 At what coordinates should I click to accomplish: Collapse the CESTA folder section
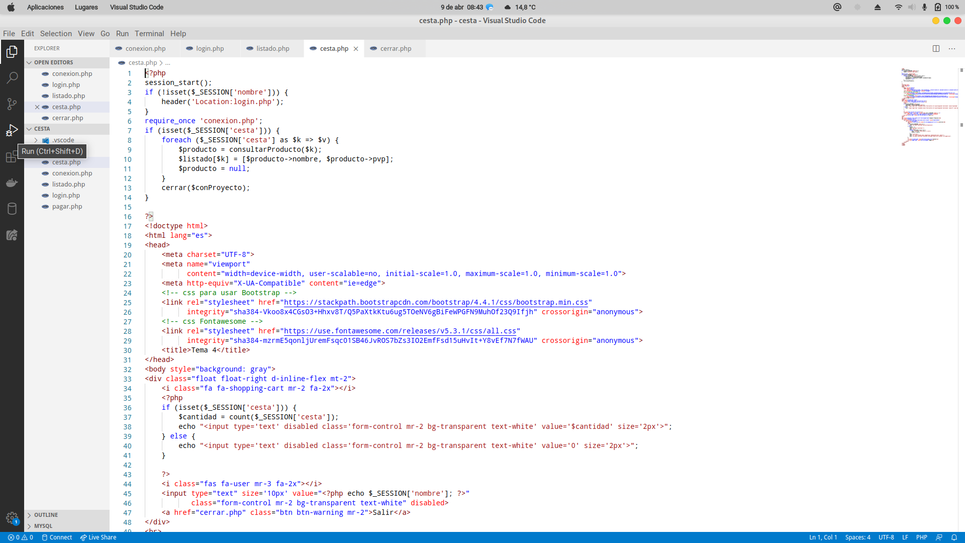point(67,129)
